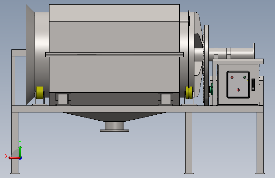Select the right yellow support roller
This screenshot has width=275, height=178.
click(189, 93)
